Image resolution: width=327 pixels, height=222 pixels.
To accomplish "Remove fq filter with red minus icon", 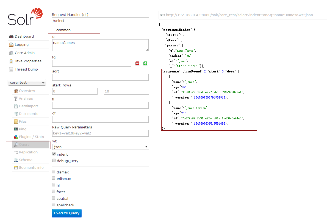I will [137, 63].
